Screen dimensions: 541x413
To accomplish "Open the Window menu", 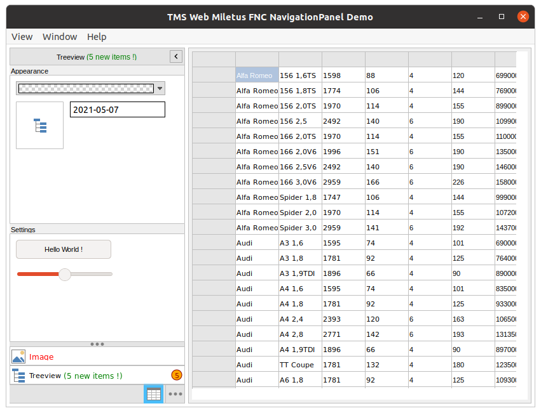I will pos(60,37).
